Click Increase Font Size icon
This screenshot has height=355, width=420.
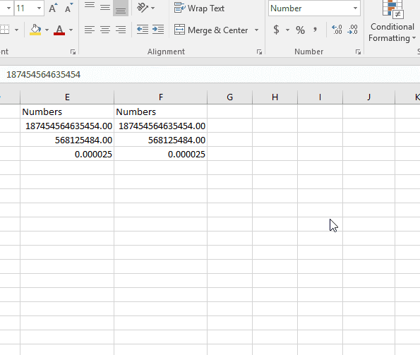coord(53,8)
